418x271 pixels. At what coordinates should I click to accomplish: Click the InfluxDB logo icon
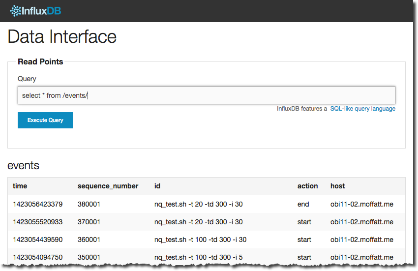point(15,11)
